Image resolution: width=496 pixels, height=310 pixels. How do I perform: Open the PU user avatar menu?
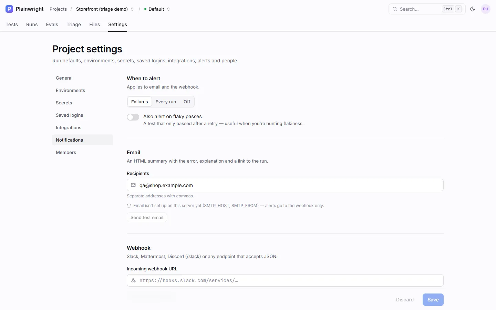click(486, 9)
